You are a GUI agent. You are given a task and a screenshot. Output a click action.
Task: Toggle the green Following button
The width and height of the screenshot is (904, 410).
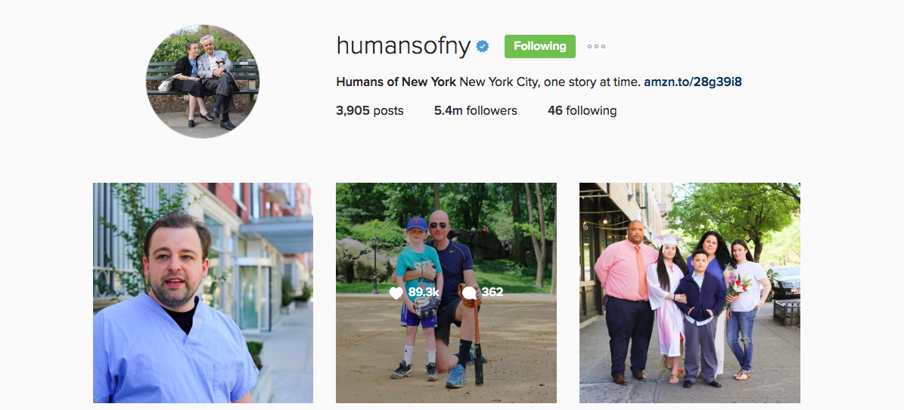click(x=539, y=47)
